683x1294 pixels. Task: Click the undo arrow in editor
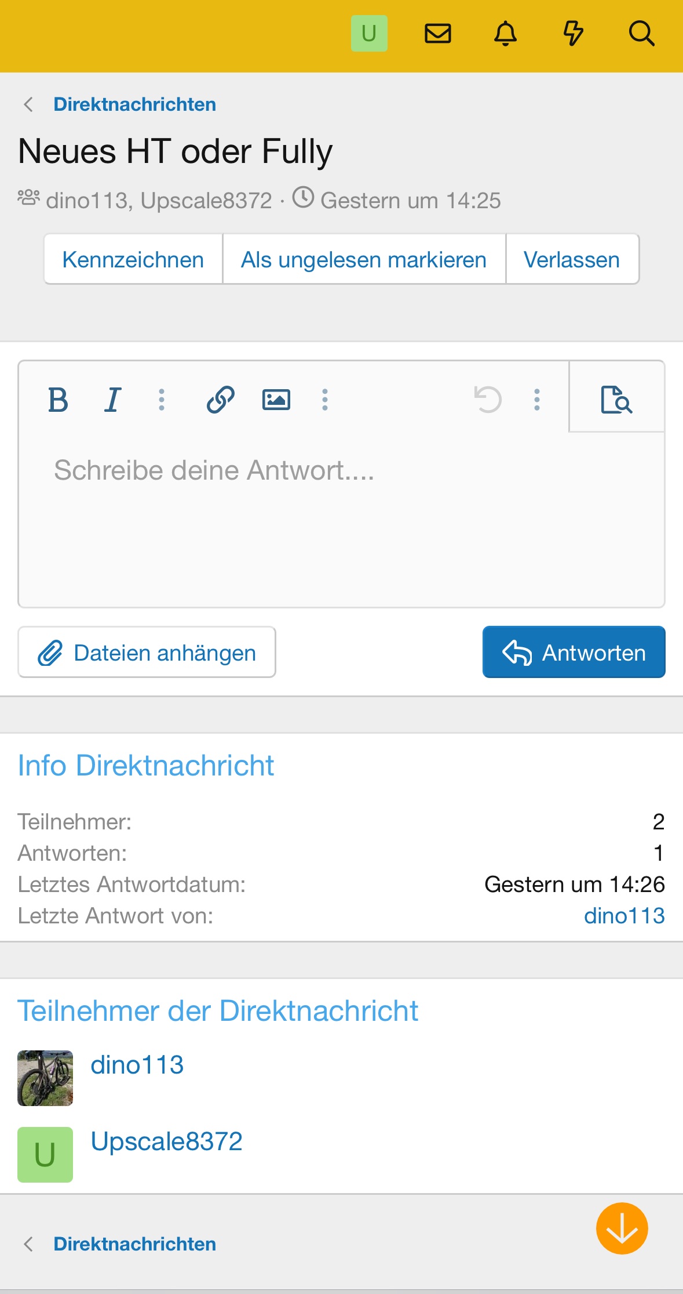click(488, 400)
